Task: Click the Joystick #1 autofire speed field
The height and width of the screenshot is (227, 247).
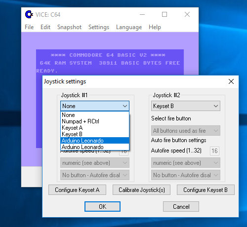Action: [123, 152]
